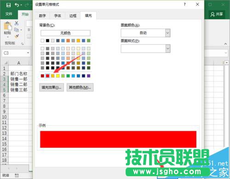Open the pattern color dropdown

point(168,33)
